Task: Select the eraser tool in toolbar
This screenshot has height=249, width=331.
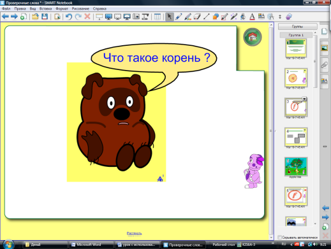Action: 197,17
